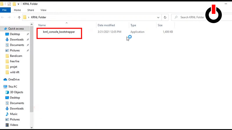The height and width of the screenshot is (130, 232).
Task: Open pinned Downloads under Quick access
Action: (x=17, y=40)
